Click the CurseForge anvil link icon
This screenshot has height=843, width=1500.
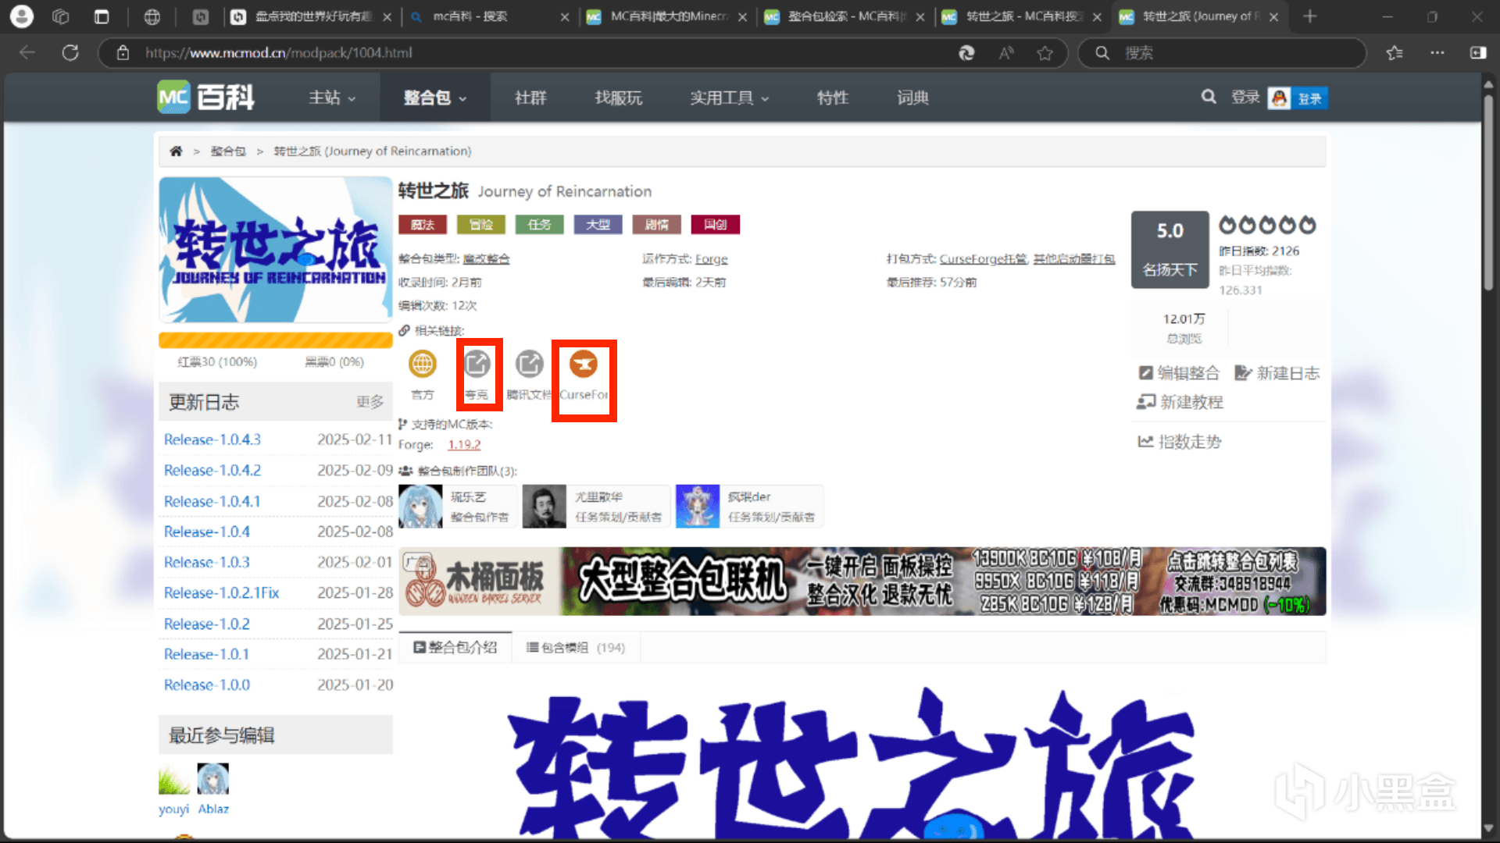[583, 364]
